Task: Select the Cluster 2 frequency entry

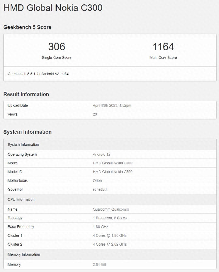Action: point(109,244)
